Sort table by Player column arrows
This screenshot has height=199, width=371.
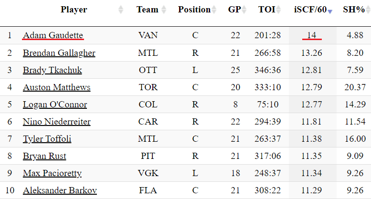click(x=121, y=10)
